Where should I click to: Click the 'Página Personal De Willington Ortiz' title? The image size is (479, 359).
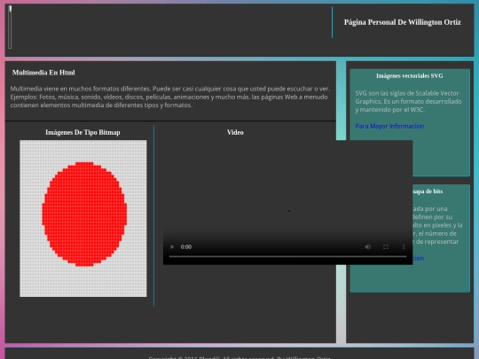click(x=403, y=22)
